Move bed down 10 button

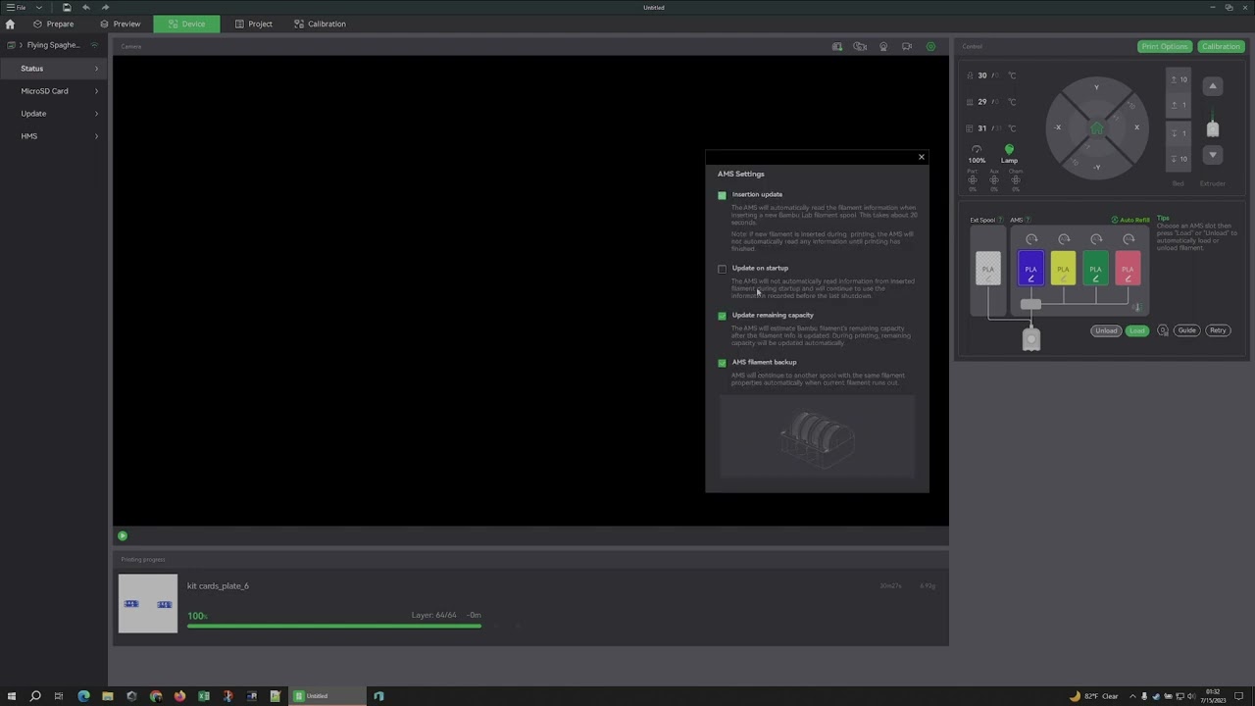1179,159
